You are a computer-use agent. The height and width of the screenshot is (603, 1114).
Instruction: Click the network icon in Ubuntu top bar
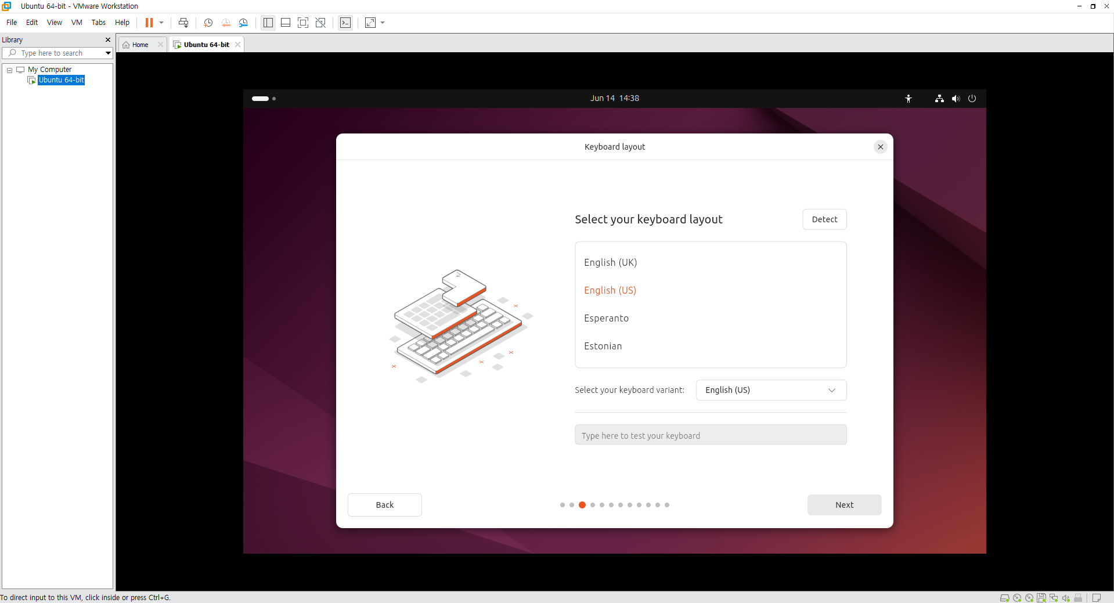(939, 99)
